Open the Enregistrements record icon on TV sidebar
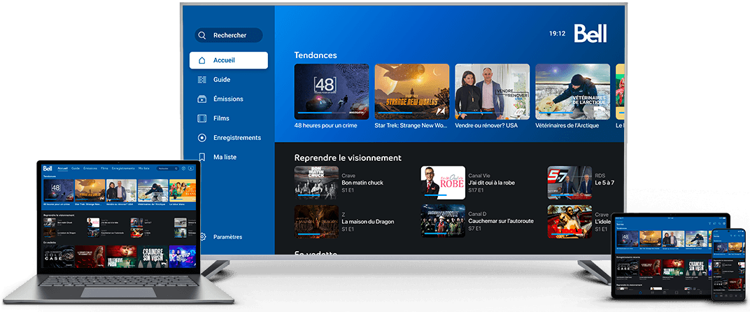This screenshot has height=312, width=750. point(202,138)
